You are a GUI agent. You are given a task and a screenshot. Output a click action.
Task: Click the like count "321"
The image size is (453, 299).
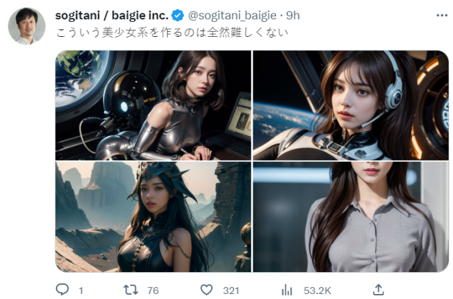pos(230,290)
